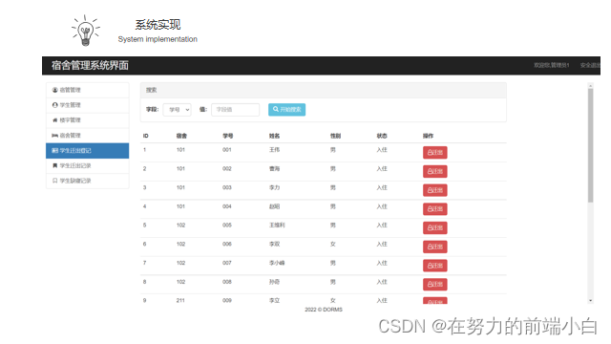Click the 状态 column header

(382, 136)
